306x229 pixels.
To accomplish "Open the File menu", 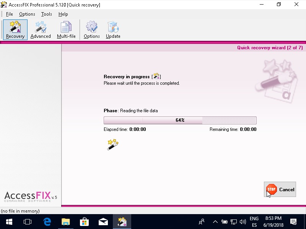I will (x=10, y=14).
